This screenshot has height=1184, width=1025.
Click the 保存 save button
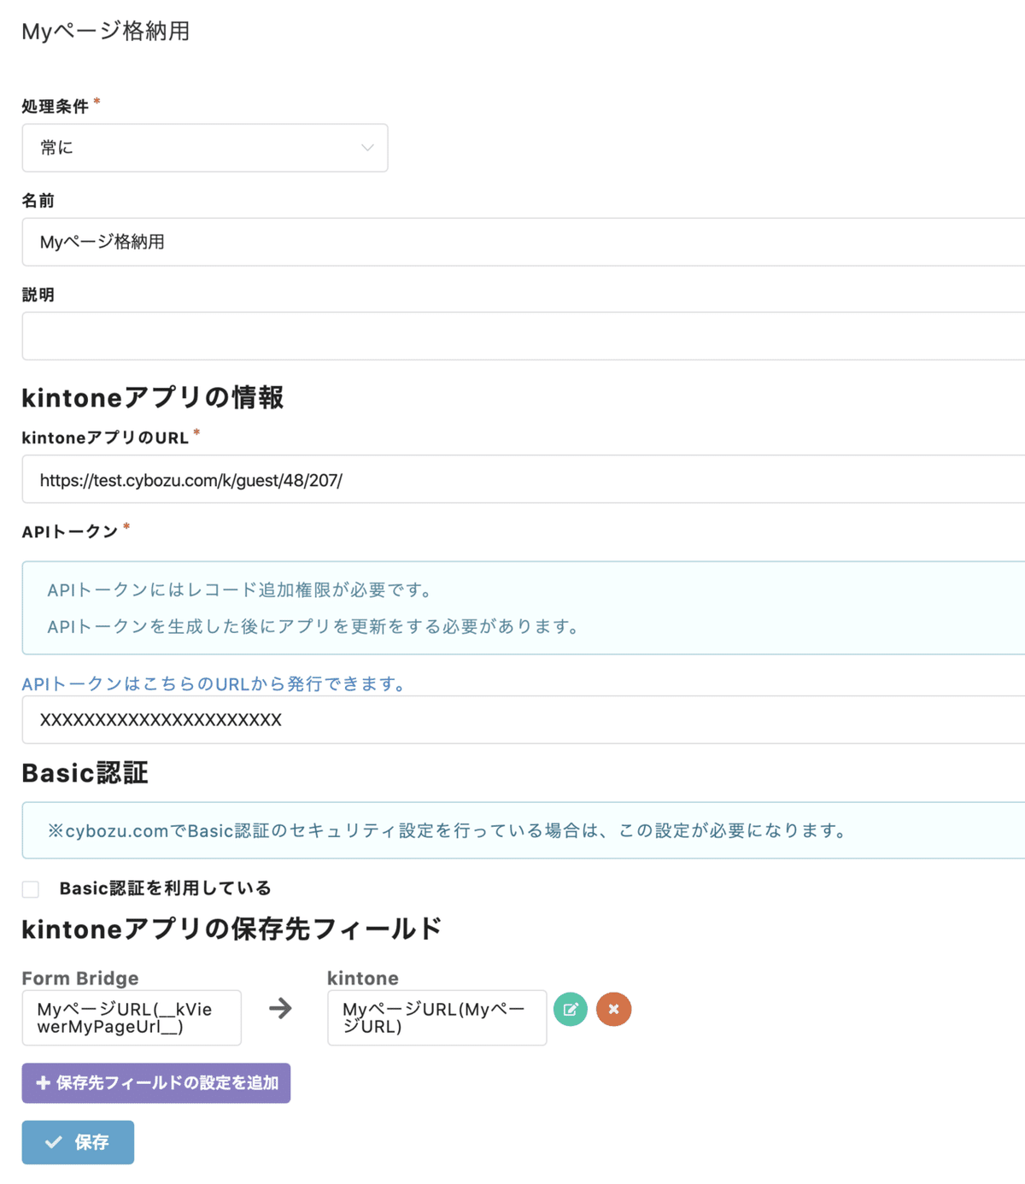78,1141
